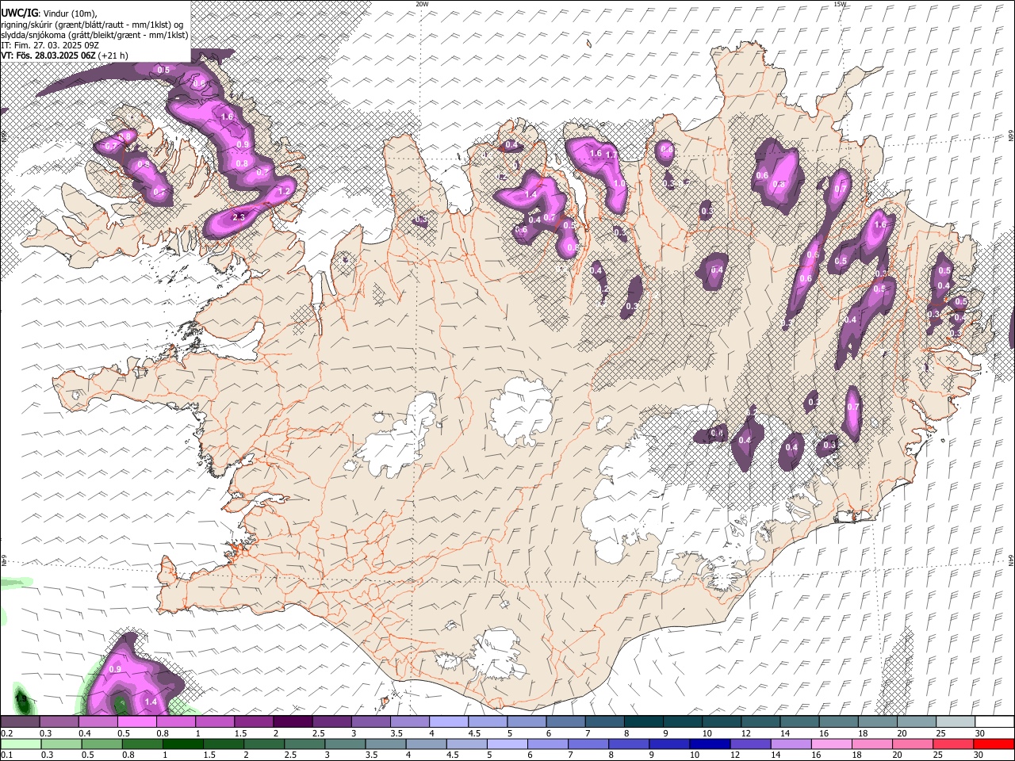This screenshot has height=761, width=1015.
Task: Click the dark blue swatch at 10 on lower scale
Action: [710, 744]
